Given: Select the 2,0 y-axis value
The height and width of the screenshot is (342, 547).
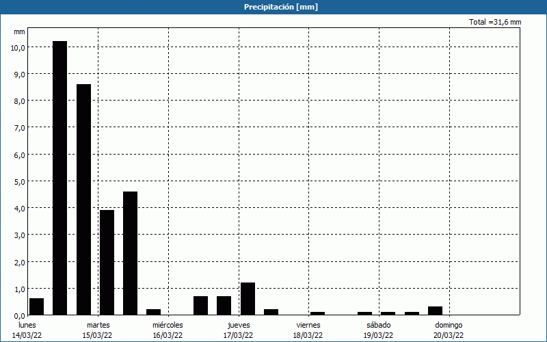Looking at the screenshot, I should 20,262.
